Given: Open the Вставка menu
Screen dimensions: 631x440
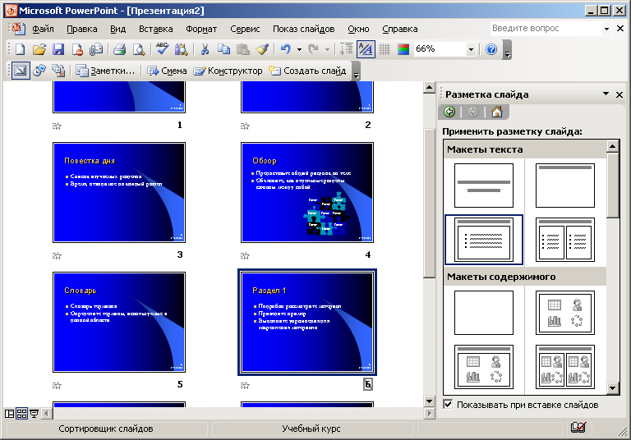Looking at the screenshot, I should pyautogui.click(x=156, y=29).
